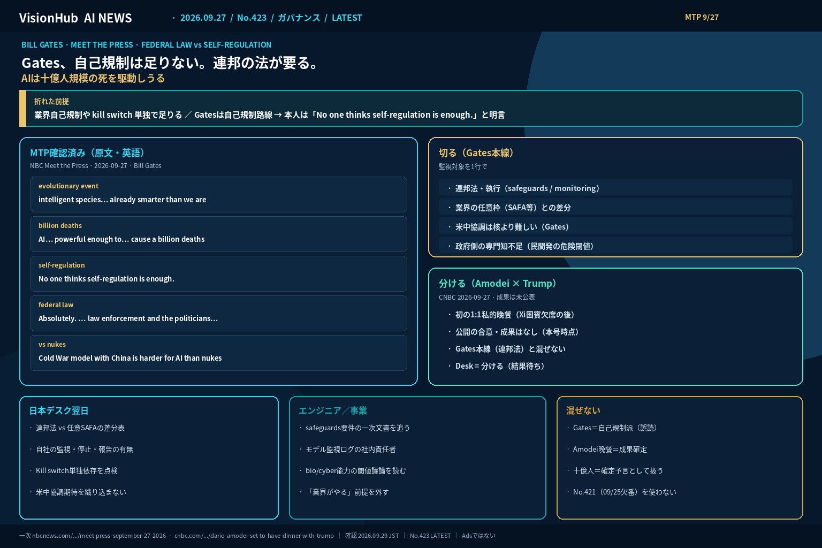Screen dimensions: 822x548
Task: Click row 業界の任意枠（SAFA等）との差分
Action: pyautogui.click(x=615, y=207)
